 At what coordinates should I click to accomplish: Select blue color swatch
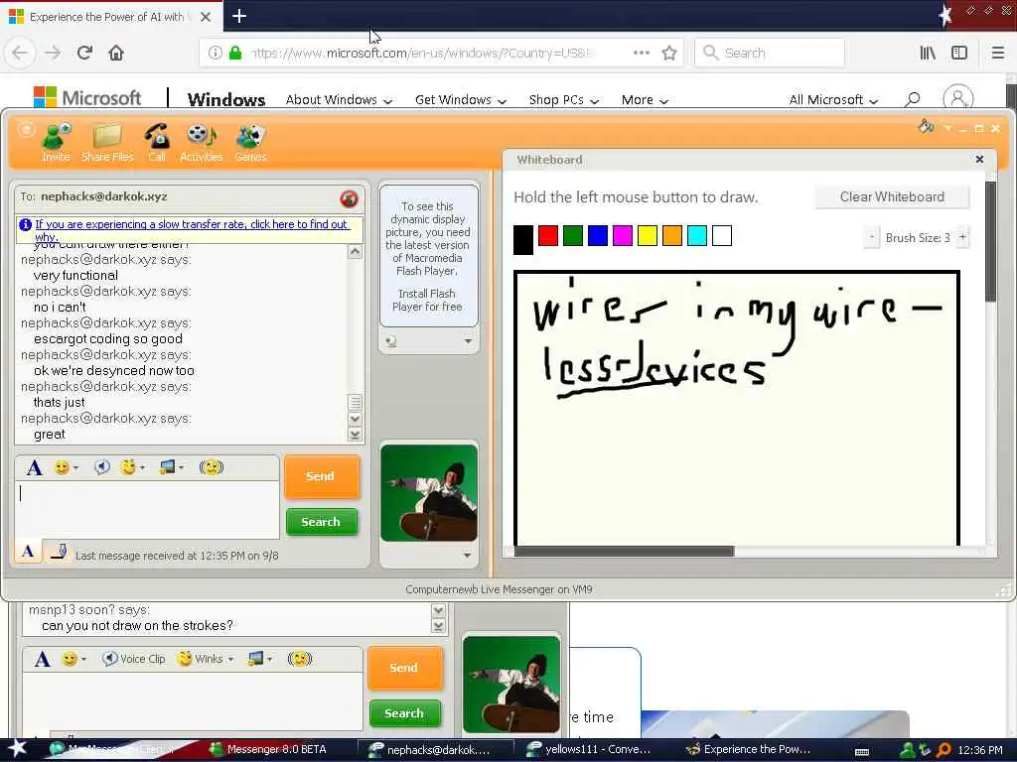598,236
